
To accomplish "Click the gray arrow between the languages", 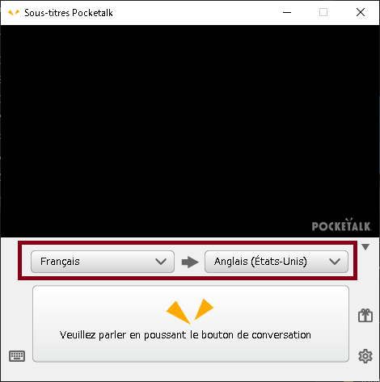I will pos(190,262).
